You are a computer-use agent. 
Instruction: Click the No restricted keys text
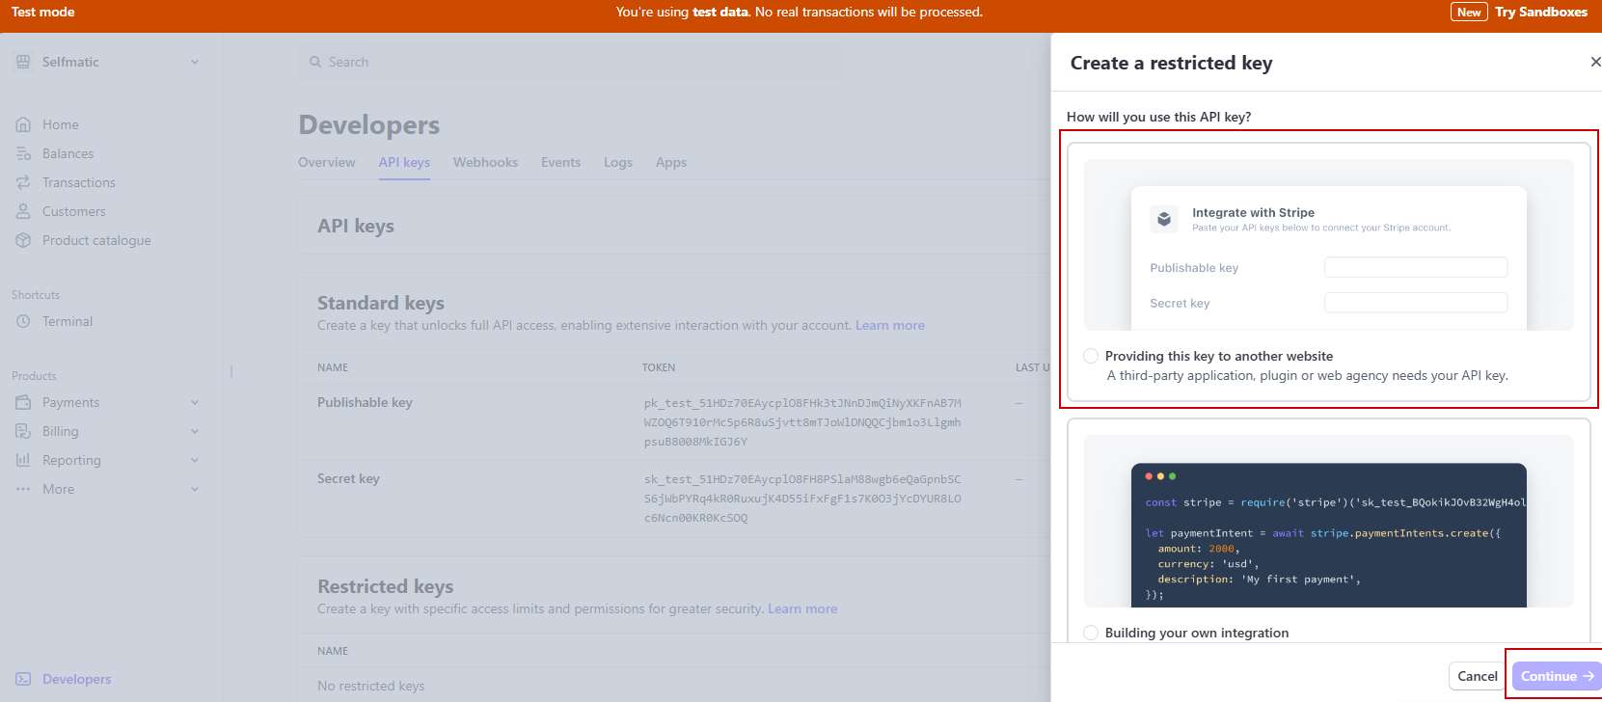point(371,686)
